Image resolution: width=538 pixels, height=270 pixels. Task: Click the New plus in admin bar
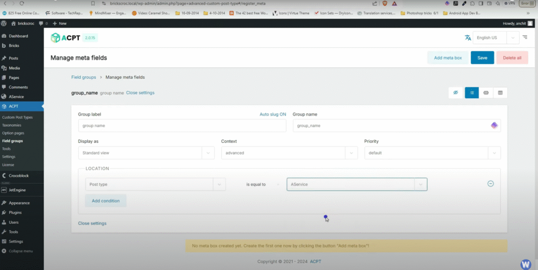coord(60,23)
